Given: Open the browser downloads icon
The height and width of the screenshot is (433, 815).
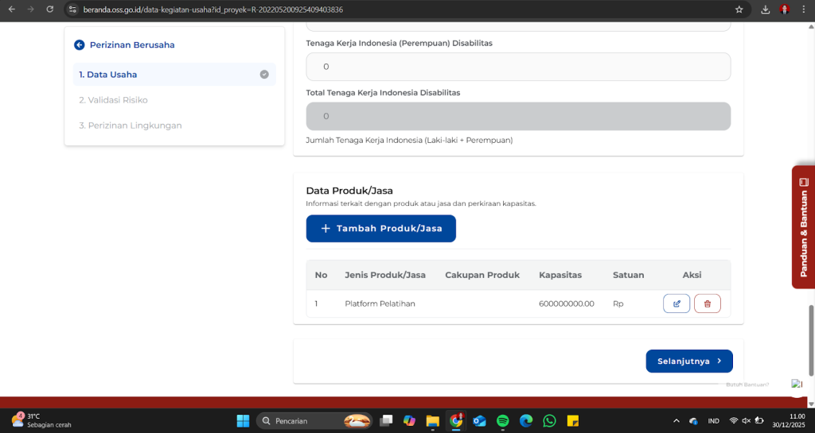Looking at the screenshot, I should 765,10.
